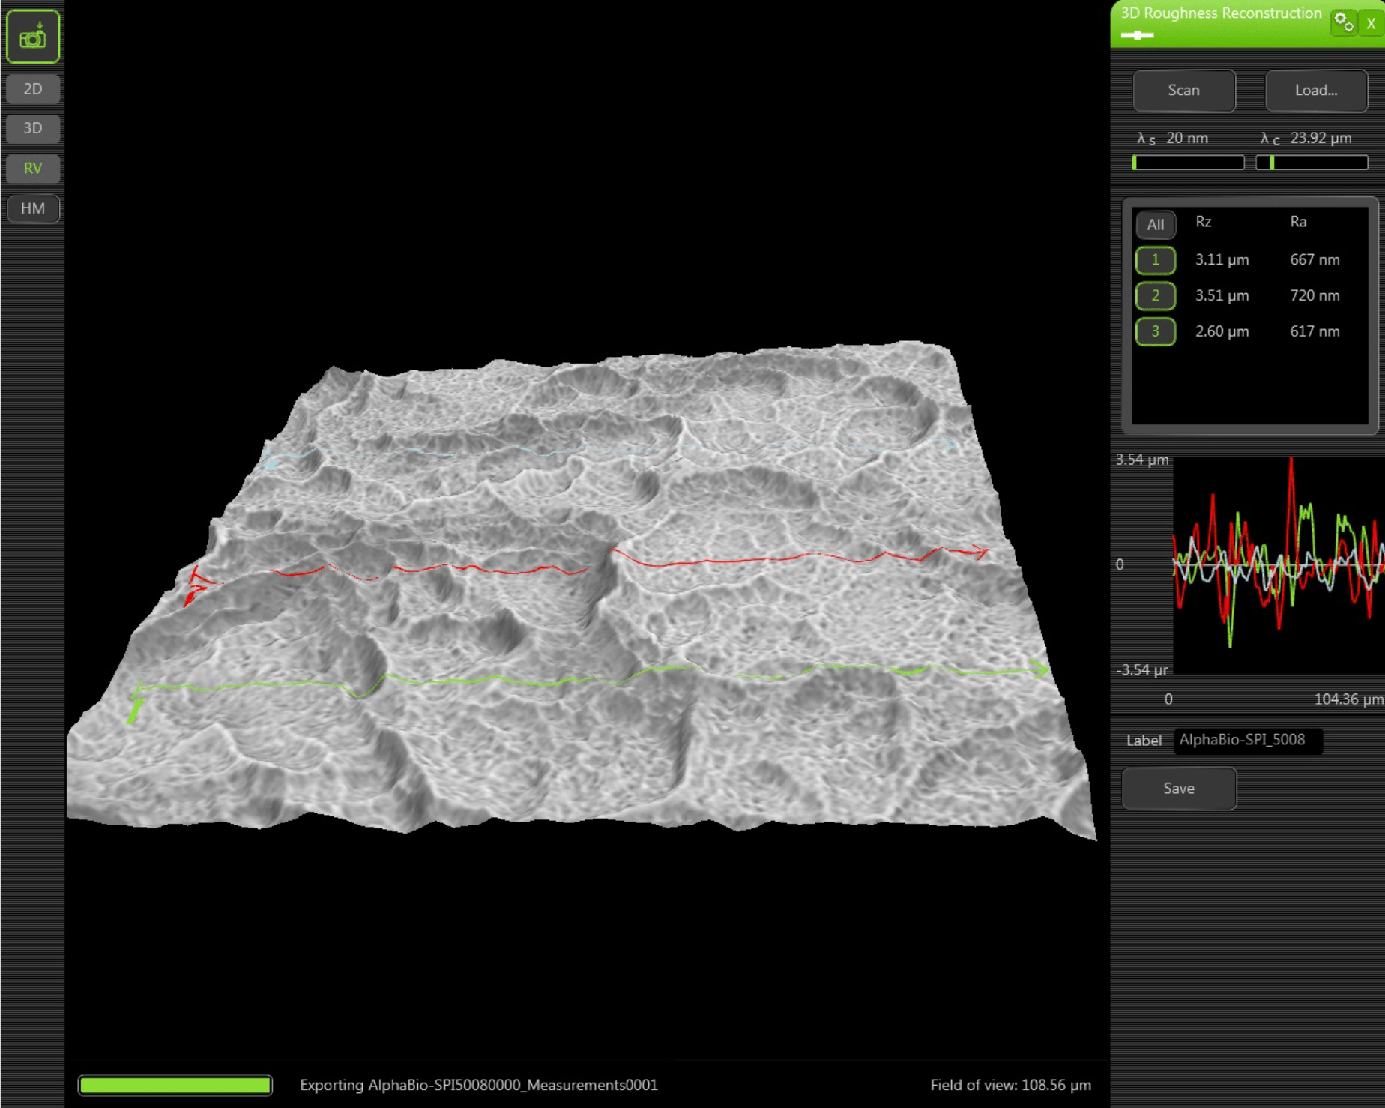1385x1108 pixels.
Task: Click the Label text field
Action: click(1247, 740)
